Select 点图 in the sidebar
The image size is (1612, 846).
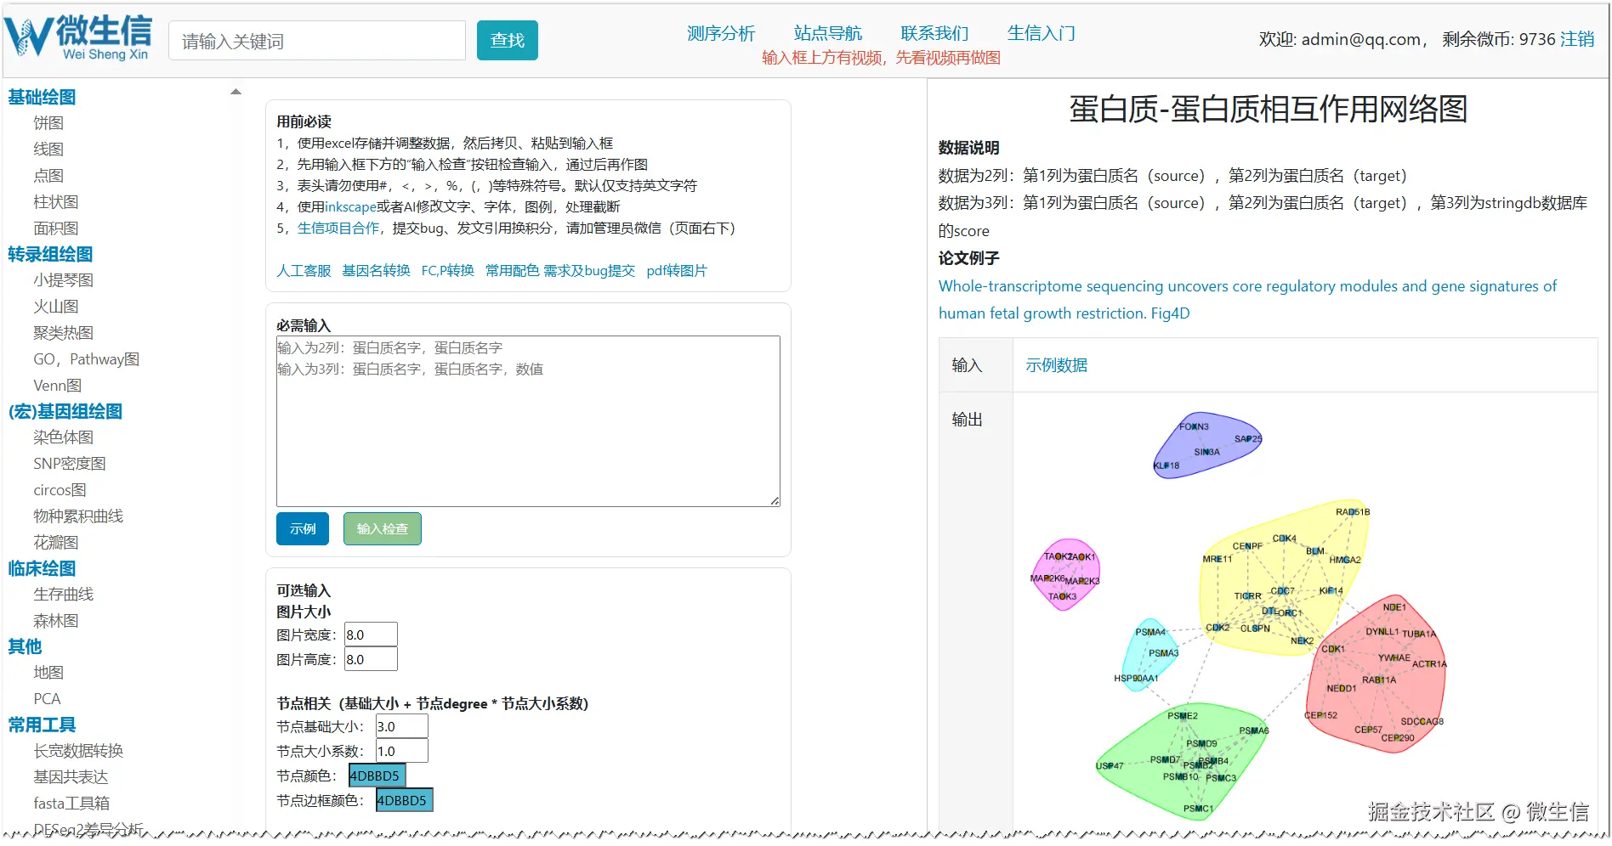[x=48, y=176]
